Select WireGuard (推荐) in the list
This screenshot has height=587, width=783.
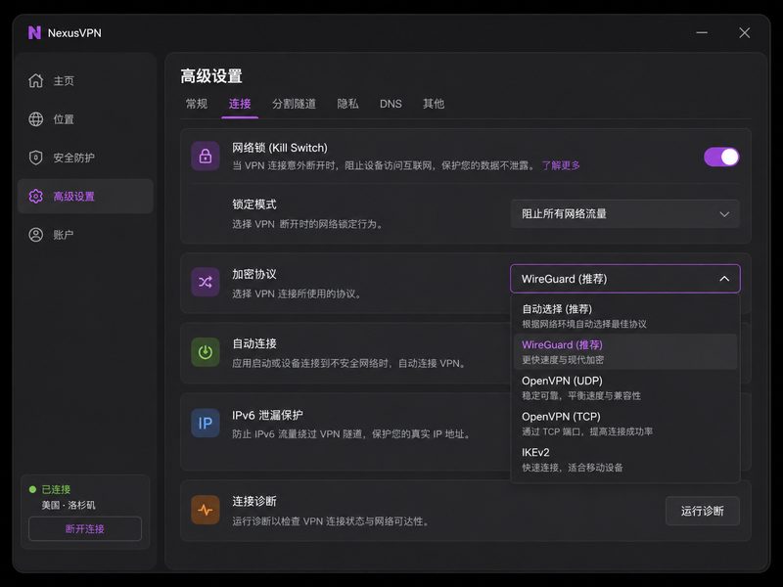tap(624, 351)
